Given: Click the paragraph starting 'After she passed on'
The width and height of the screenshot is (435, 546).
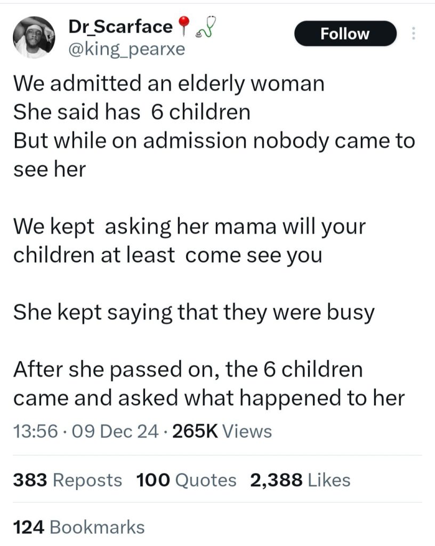Looking at the screenshot, I should pos(209,384).
